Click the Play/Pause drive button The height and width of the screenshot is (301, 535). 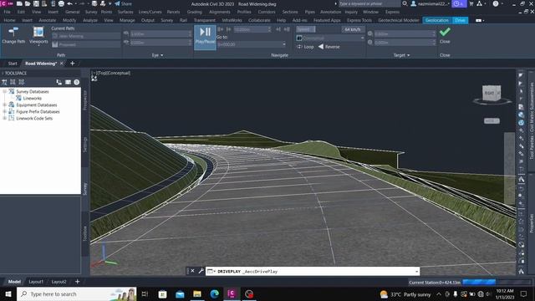pos(205,37)
